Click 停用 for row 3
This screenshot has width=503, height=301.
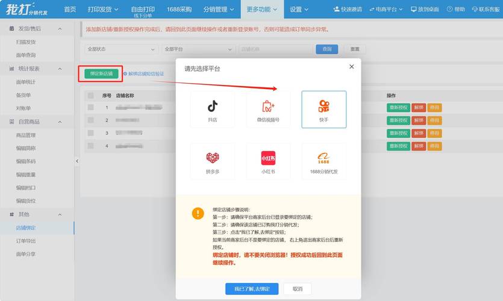point(434,133)
